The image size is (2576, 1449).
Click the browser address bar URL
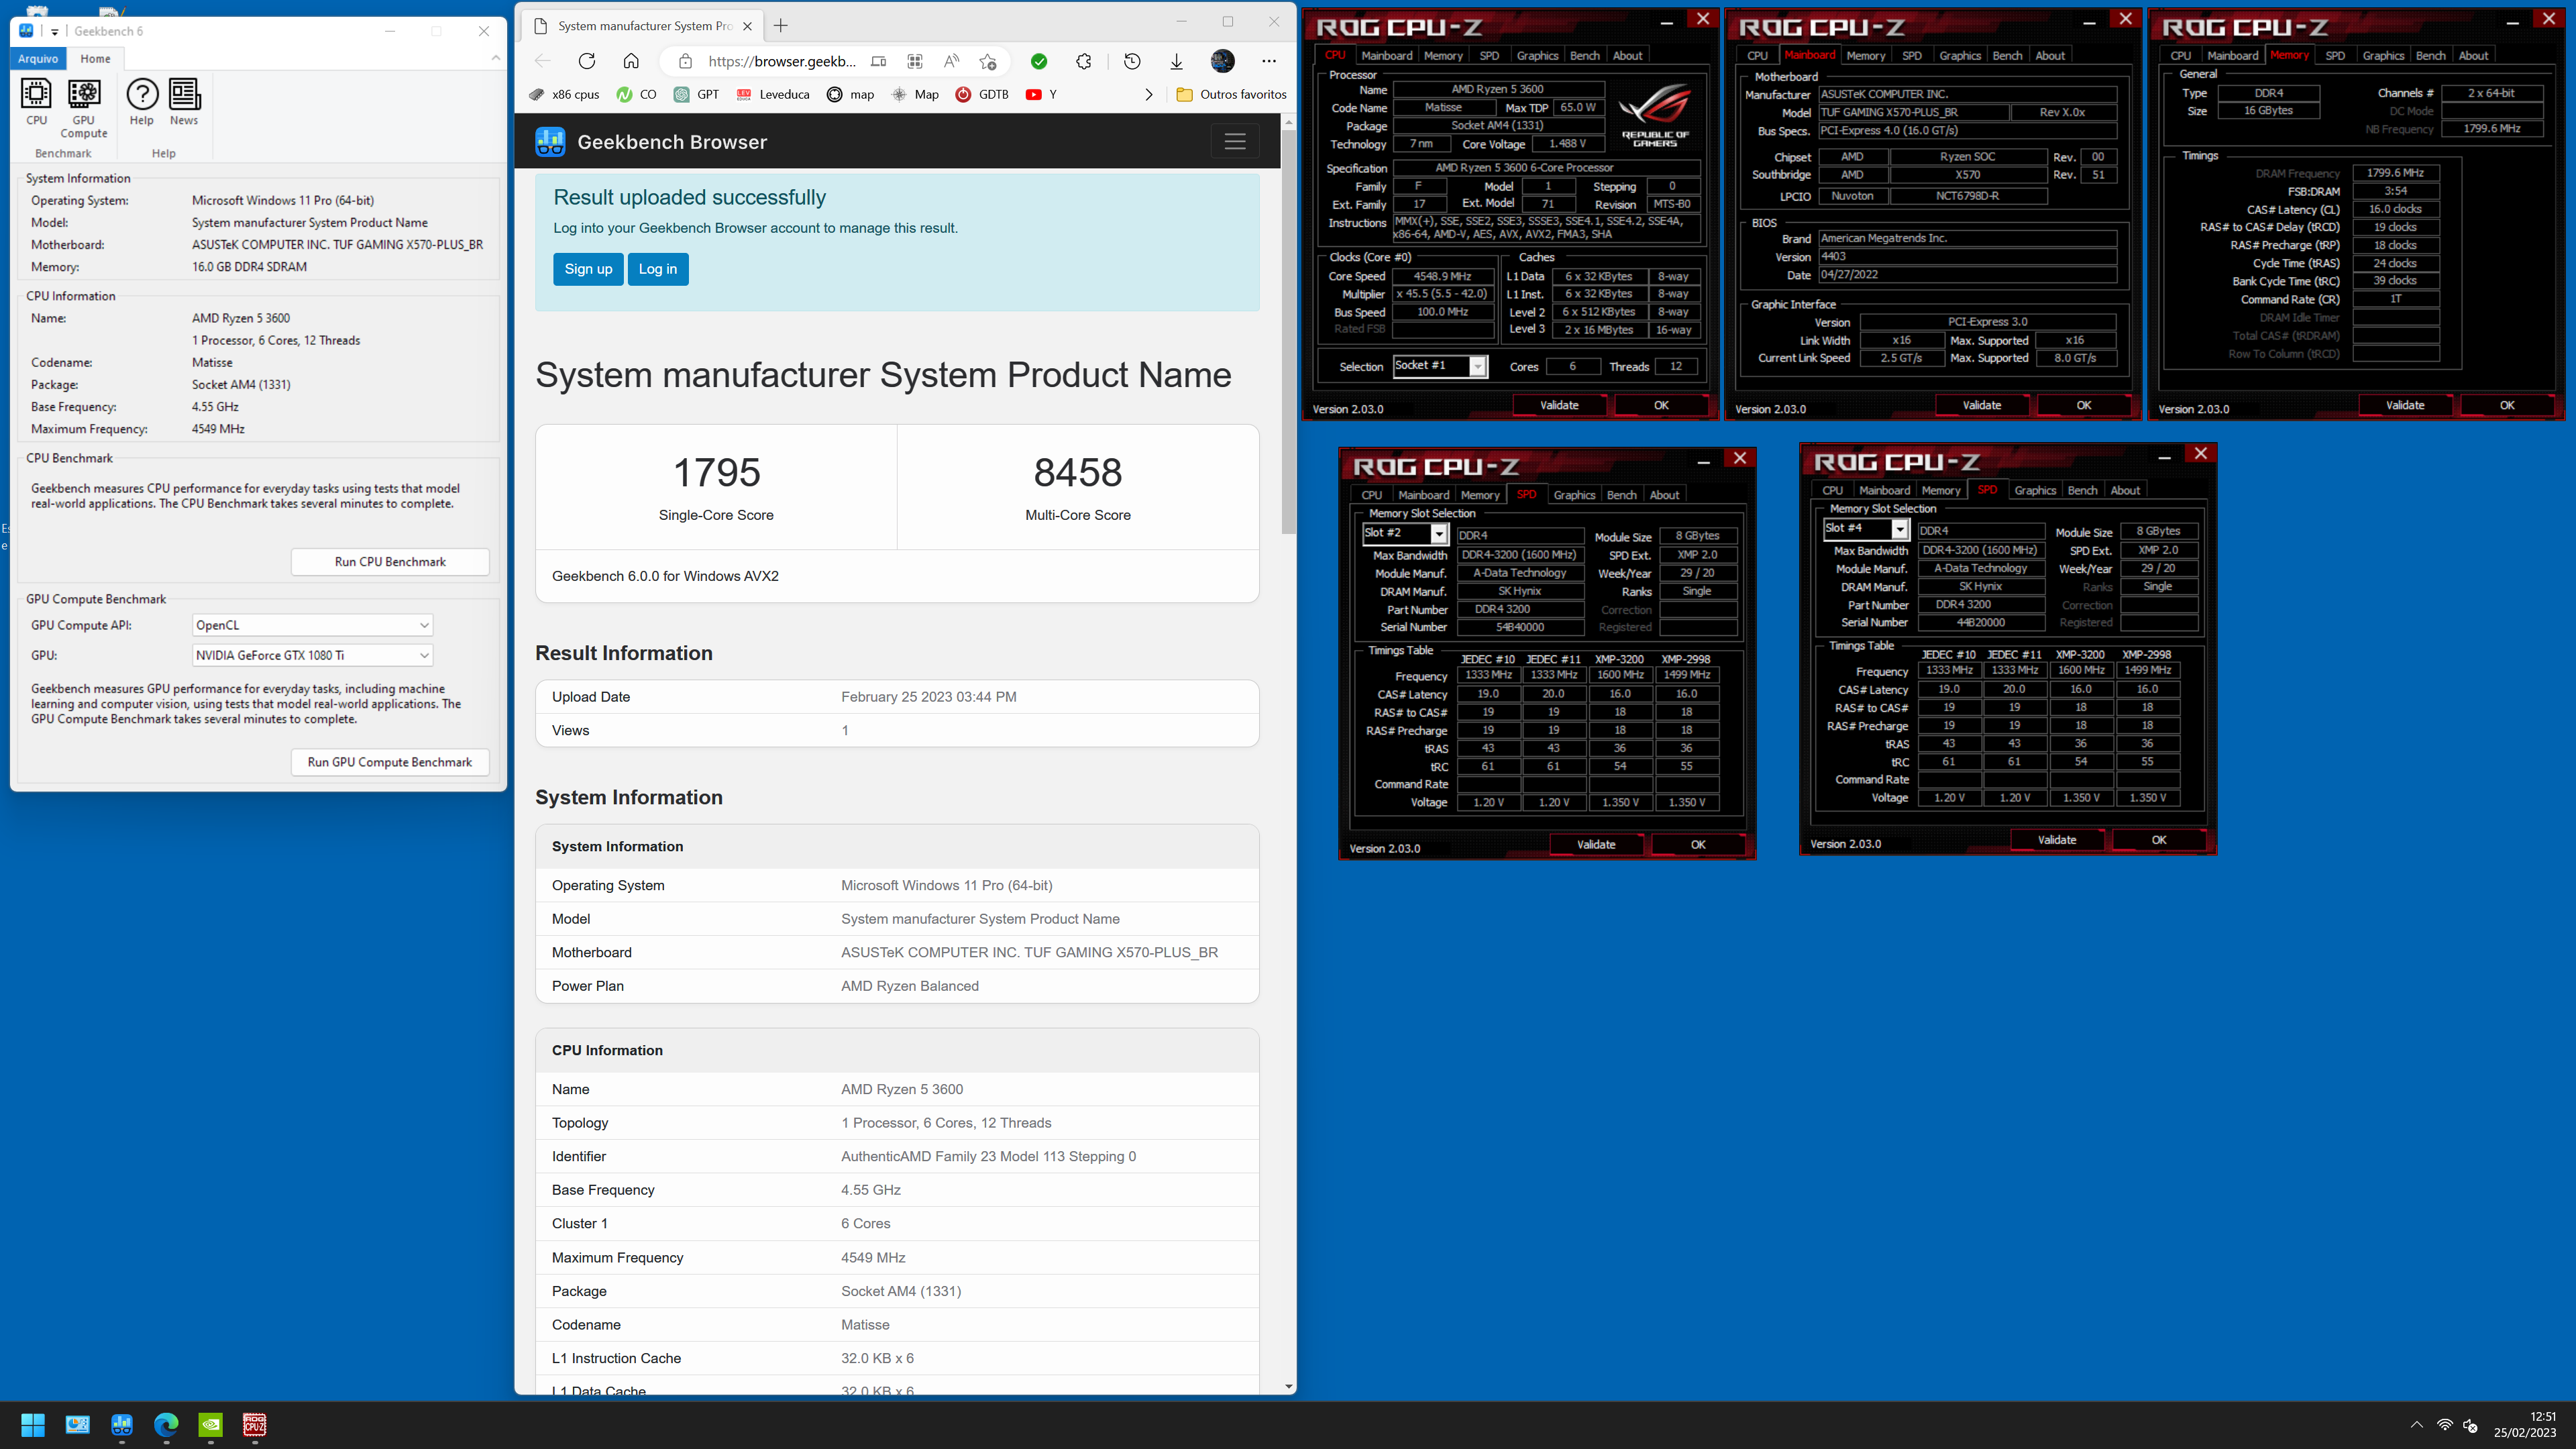click(782, 62)
